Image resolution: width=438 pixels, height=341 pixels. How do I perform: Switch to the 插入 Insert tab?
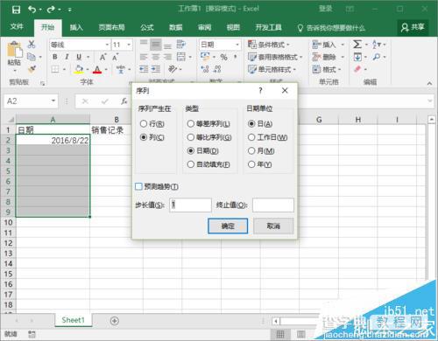coord(76,27)
